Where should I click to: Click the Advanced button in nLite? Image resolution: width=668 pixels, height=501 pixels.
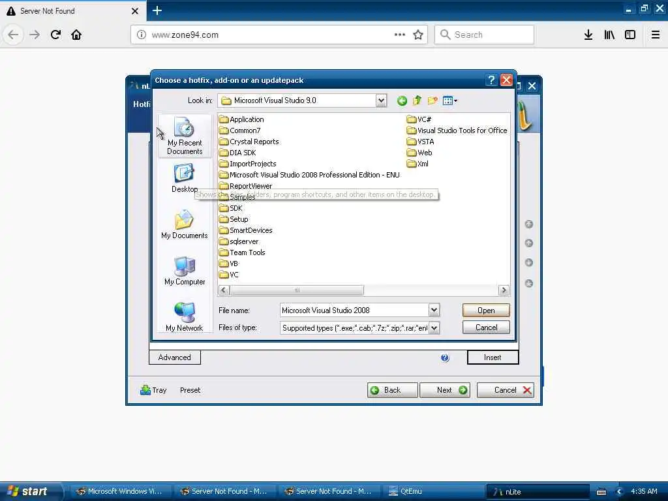point(175,357)
